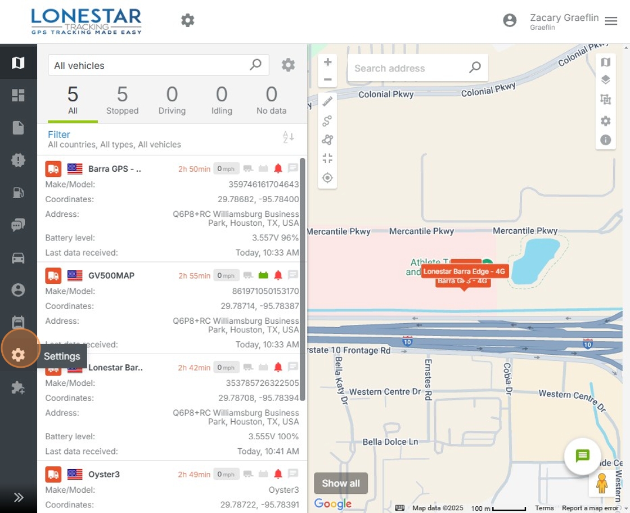Select the All tab showing 5 vehicles

tap(73, 101)
